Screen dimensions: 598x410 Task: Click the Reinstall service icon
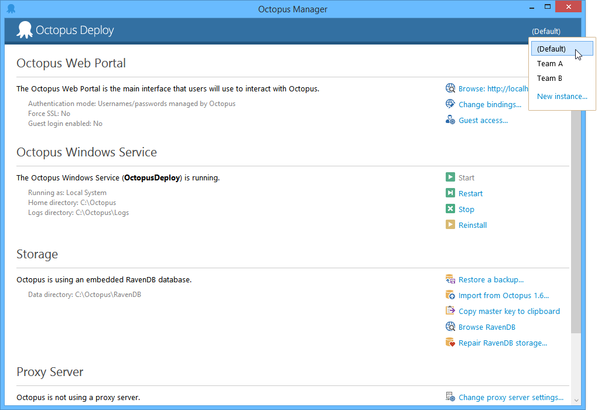(x=450, y=224)
